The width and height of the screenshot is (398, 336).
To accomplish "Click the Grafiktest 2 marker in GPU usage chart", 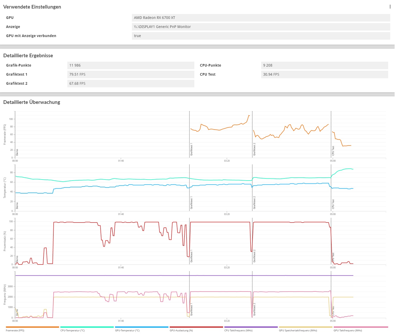I will click(x=254, y=256).
